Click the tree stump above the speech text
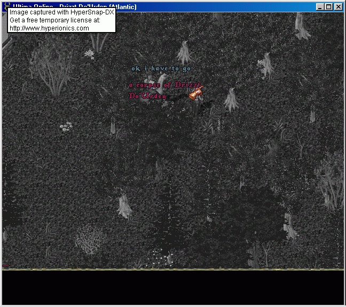346x307 pixels. (184, 52)
